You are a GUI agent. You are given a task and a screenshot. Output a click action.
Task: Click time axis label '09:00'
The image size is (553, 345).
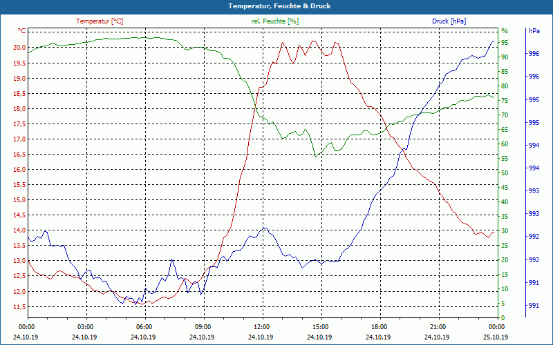pyautogui.click(x=203, y=326)
